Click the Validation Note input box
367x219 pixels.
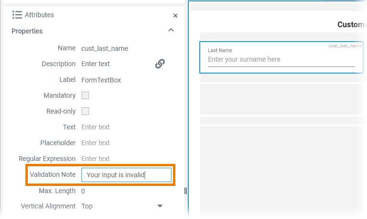click(126, 175)
